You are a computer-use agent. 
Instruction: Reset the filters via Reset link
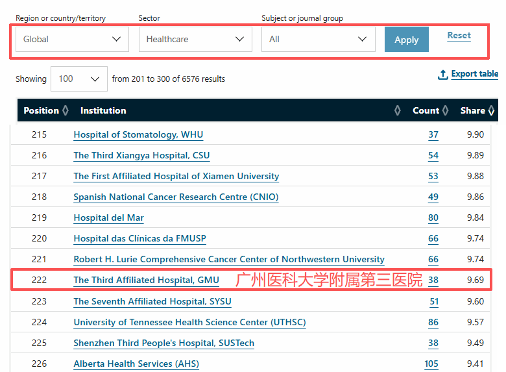[x=459, y=35]
